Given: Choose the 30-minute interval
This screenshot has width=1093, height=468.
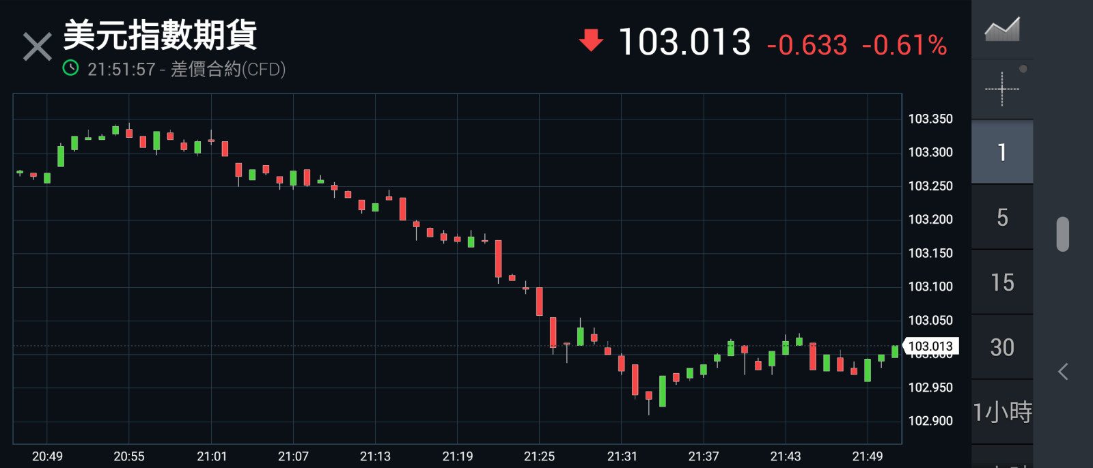Looking at the screenshot, I should (x=1001, y=347).
